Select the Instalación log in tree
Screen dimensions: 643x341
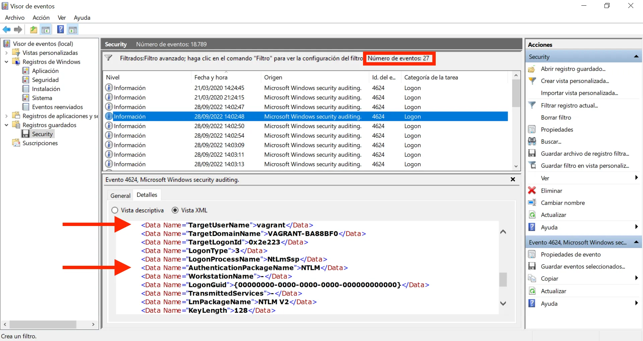46,89
